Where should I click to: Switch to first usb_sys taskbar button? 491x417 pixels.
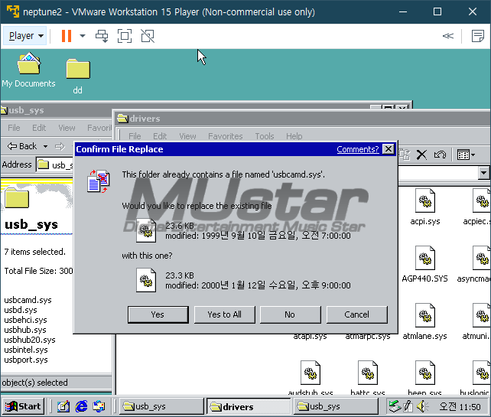[161, 406]
